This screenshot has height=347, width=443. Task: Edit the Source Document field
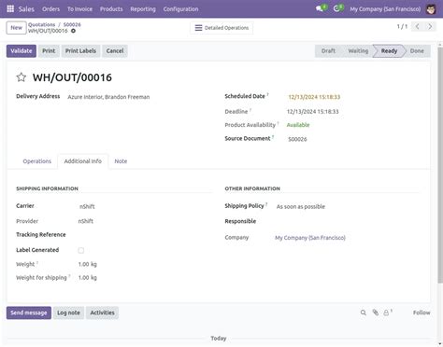tap(297, 139)
